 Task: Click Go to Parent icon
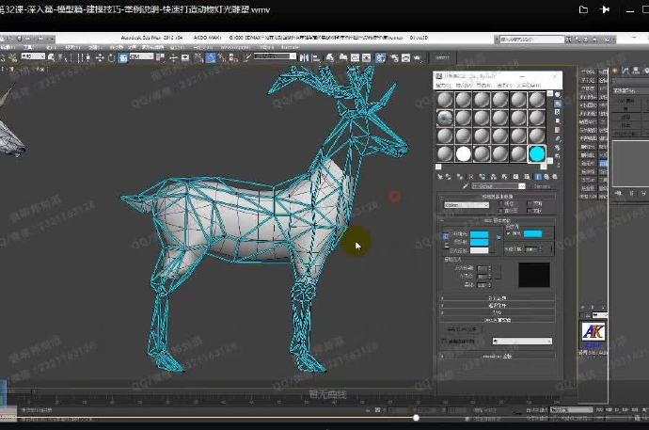tap(546, 177)
